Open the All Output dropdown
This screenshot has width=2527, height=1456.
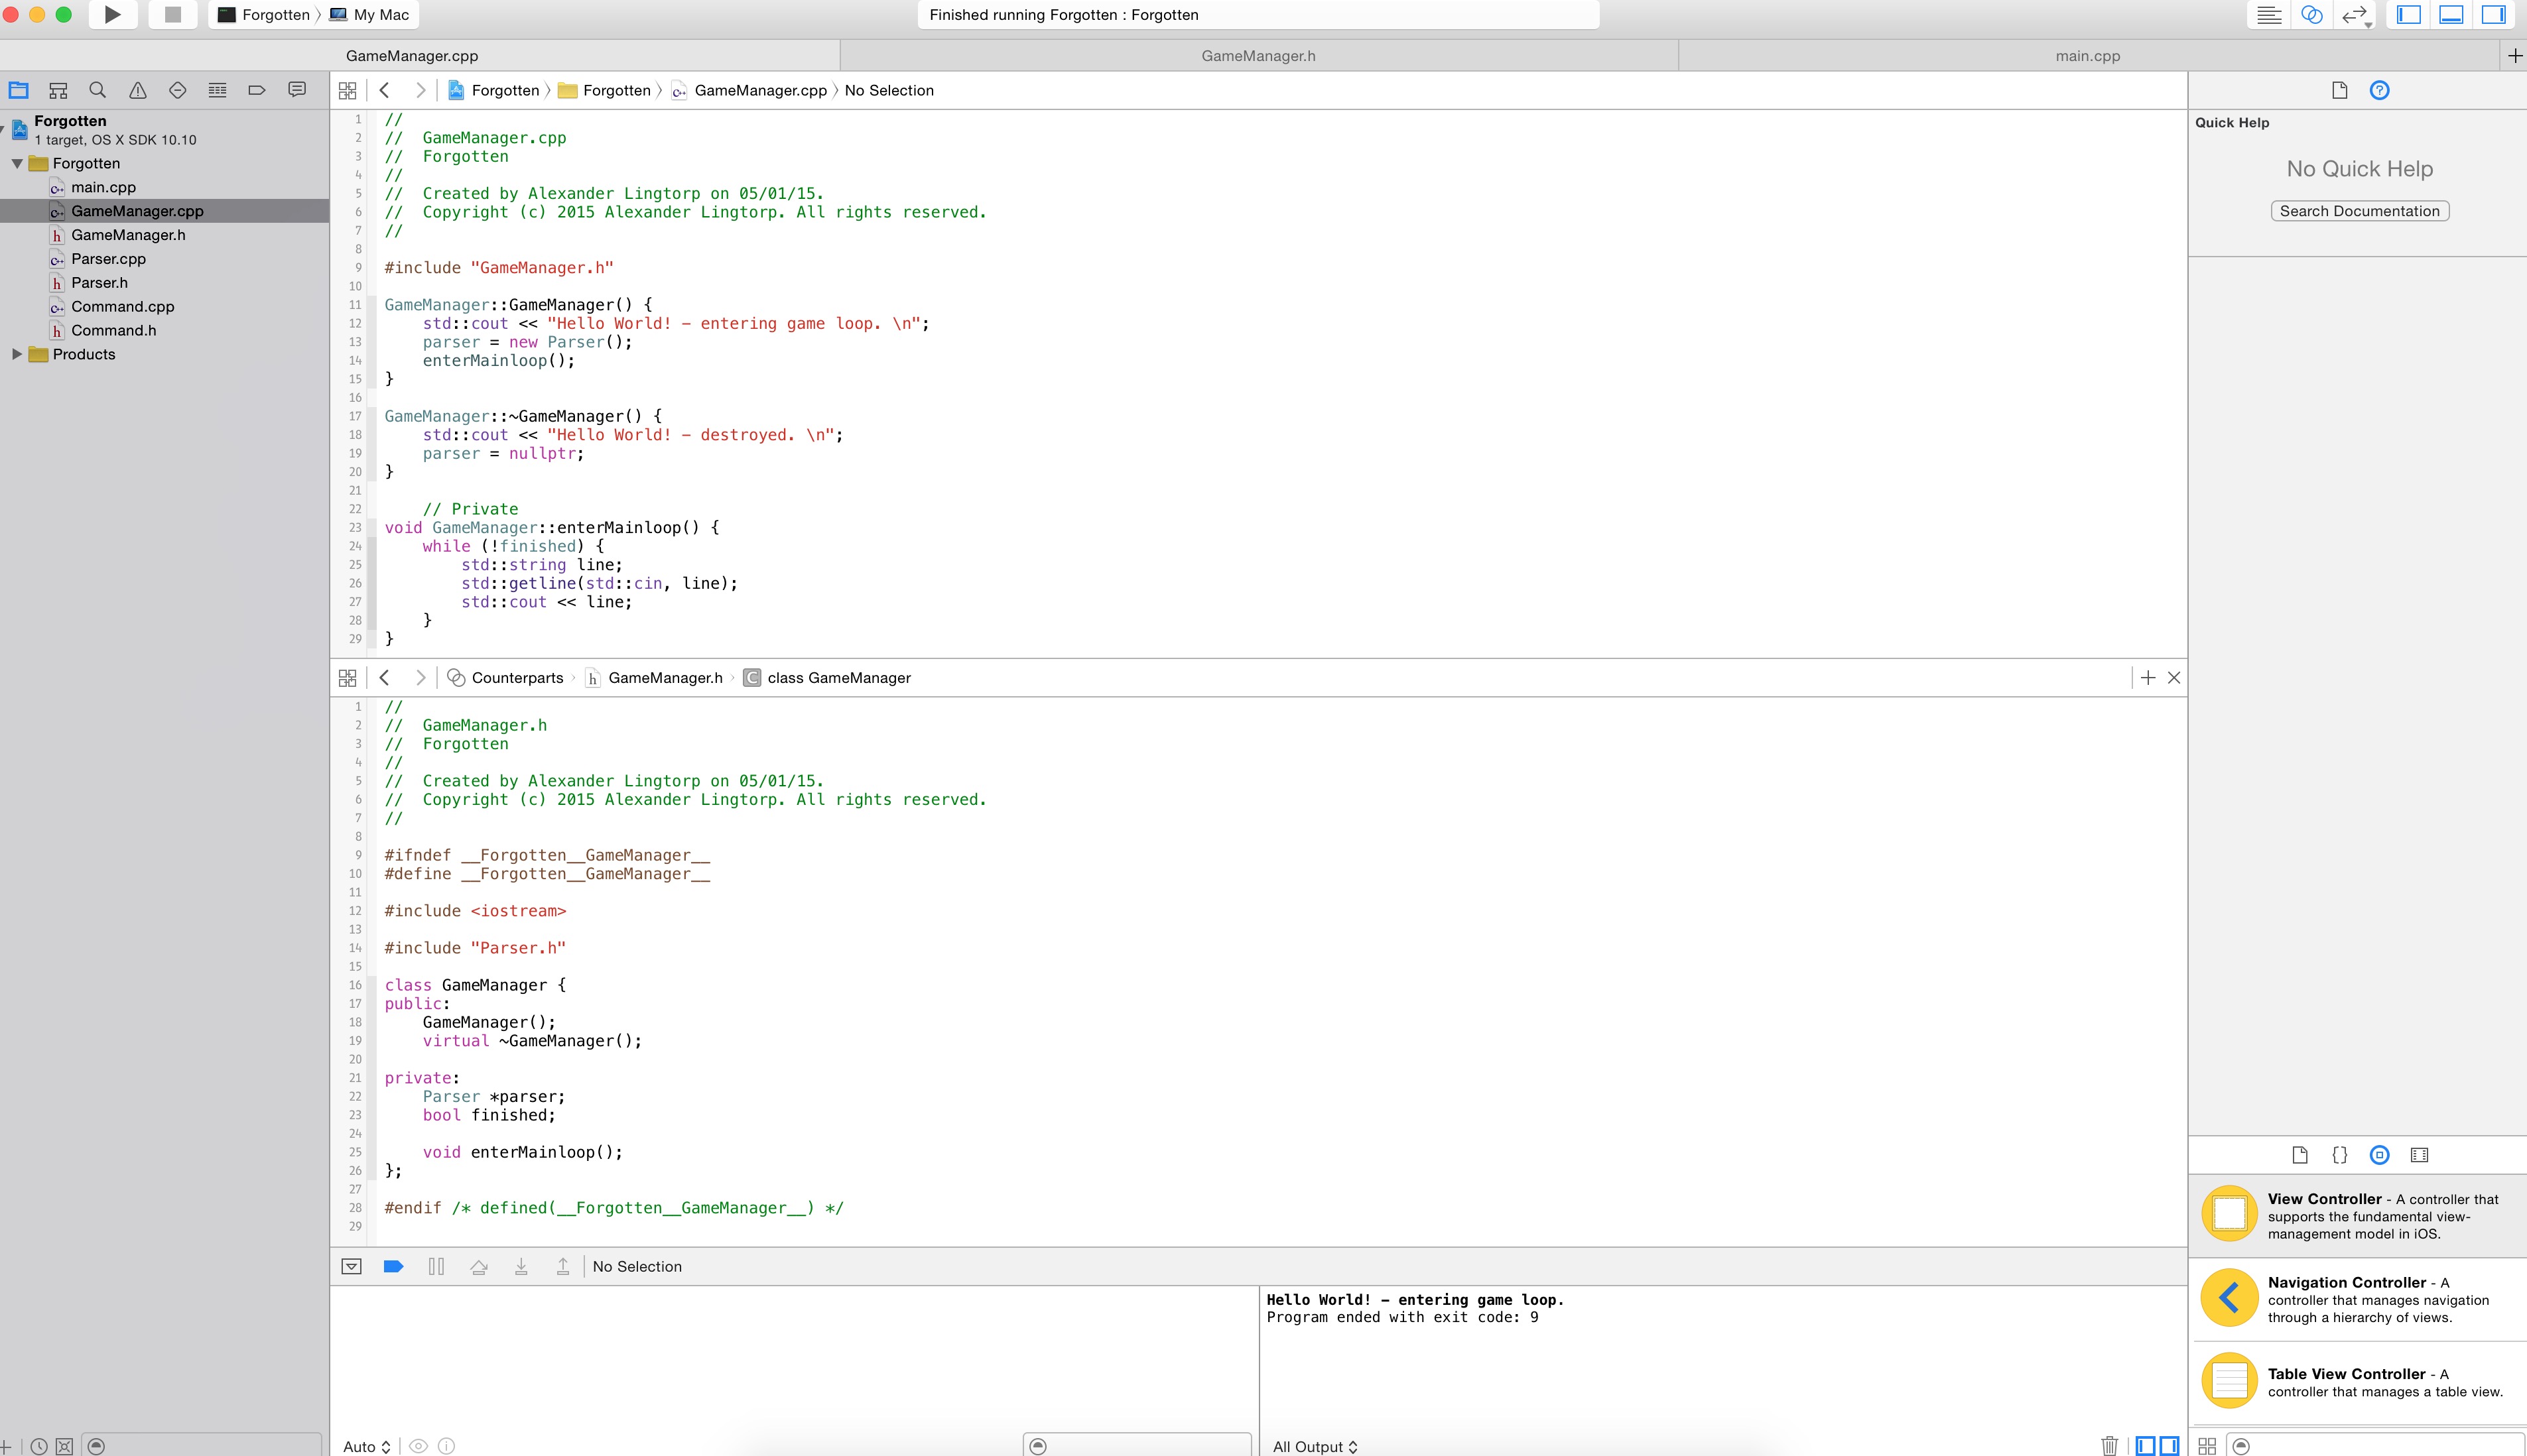(x=1315, y=1446)
